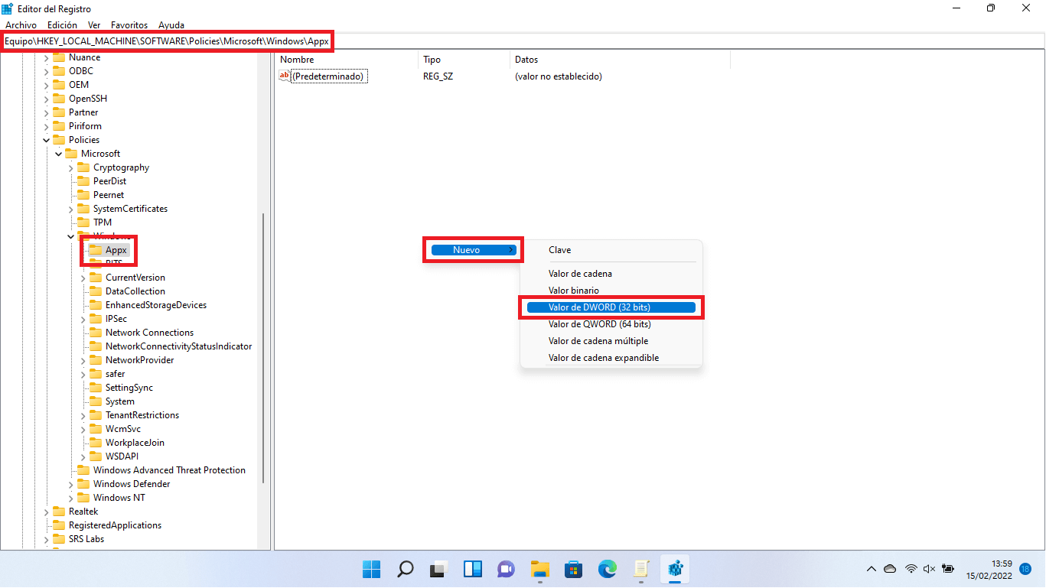
Task: Click the Realtek folder icon
Action: (59, 512)
